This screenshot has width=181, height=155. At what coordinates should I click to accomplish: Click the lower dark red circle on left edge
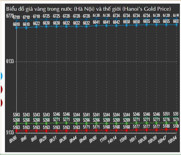click(x=1, y=103)
